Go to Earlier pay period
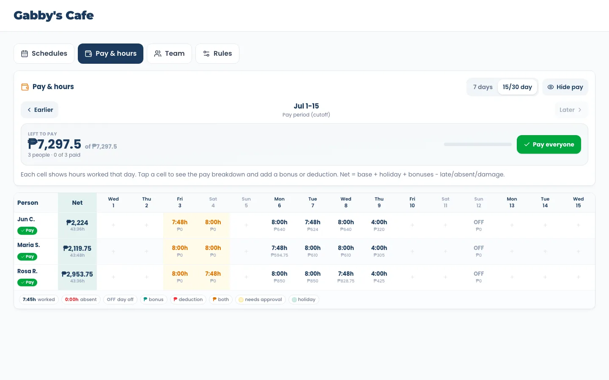This screenshot has width=609, height=380. 40,110
